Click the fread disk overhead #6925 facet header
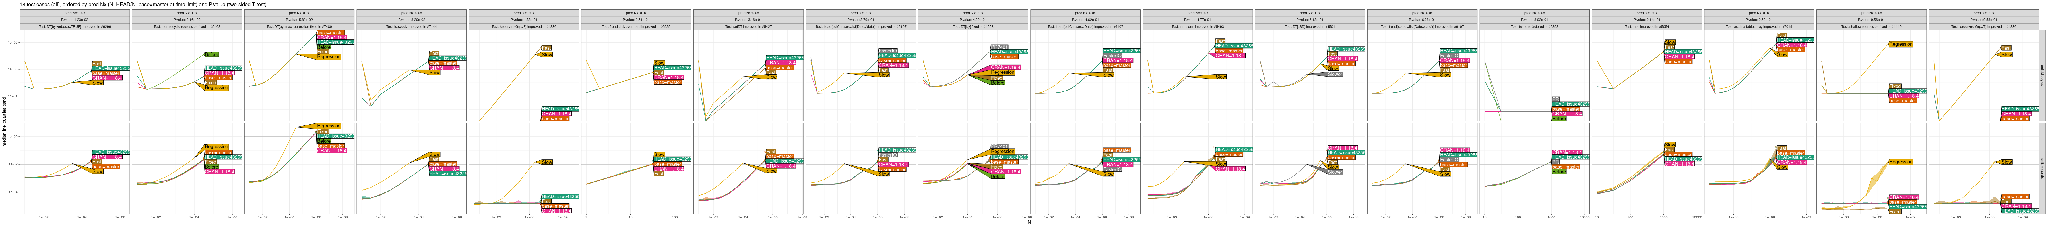The height and width of the screenshot is (227, 2048). 636,26
